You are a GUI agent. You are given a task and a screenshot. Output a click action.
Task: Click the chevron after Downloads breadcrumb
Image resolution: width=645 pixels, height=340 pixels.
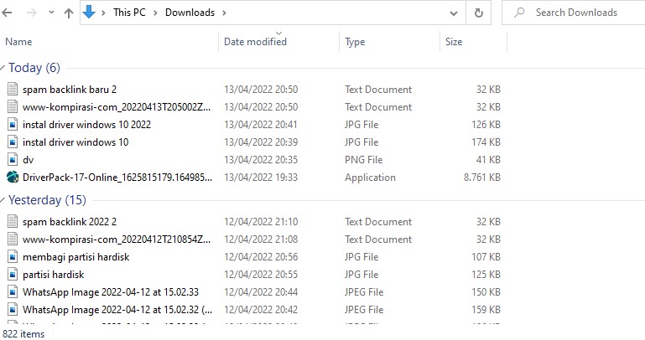pyautogui.click(x=224, y=13)
